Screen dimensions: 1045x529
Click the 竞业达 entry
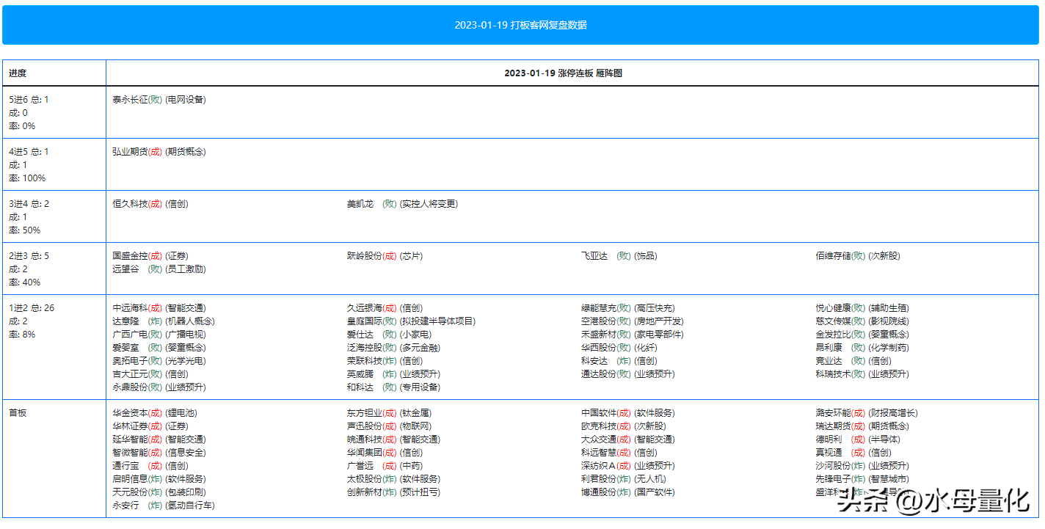[829, 361]
